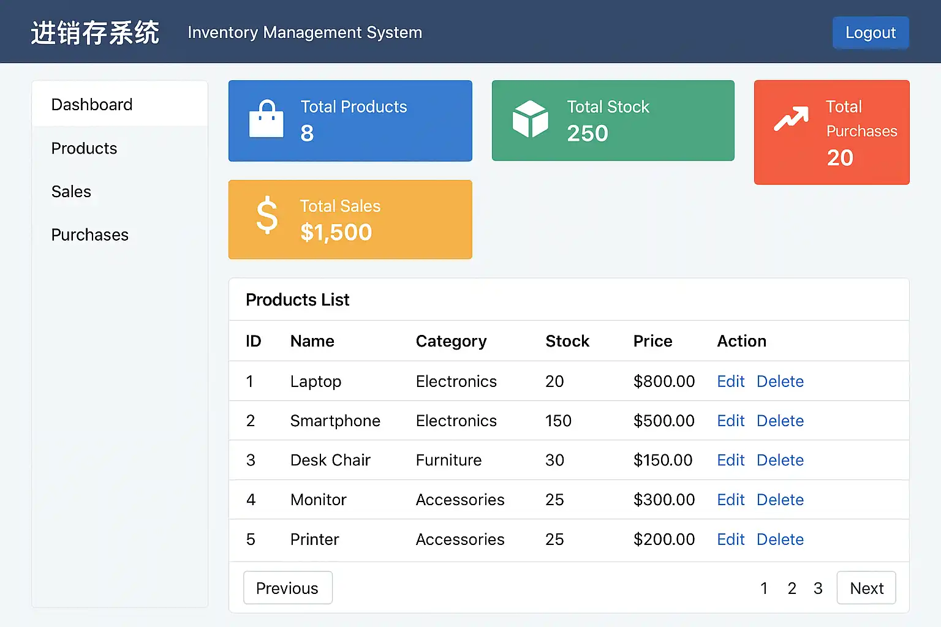Edit the Printer product row

(x=730, y=539)
